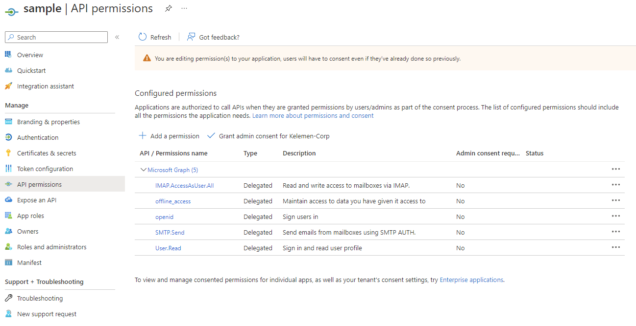Go to Authentication in the sidebar

[x=38, y=137]
